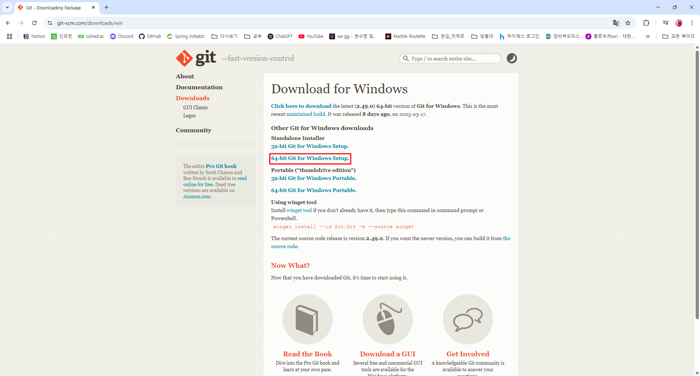This screenshot has width=700, height=376.
Task: Open the Discord bookmark
Action: tap(122, 36)
